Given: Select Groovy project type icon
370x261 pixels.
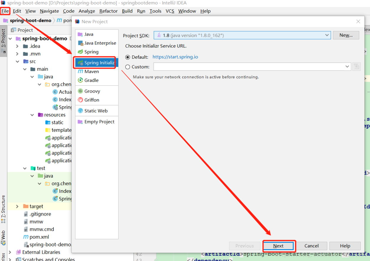Looking at the screenshot, I should [80, 91].
